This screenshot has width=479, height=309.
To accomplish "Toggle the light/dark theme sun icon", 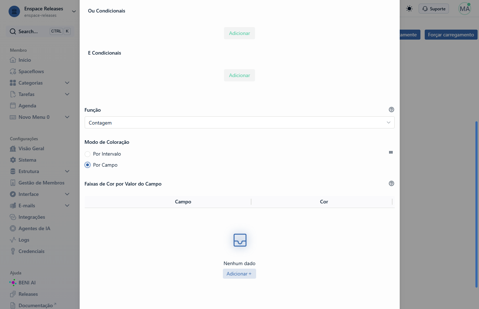I will pyautogui.click(x=409, y=9).
